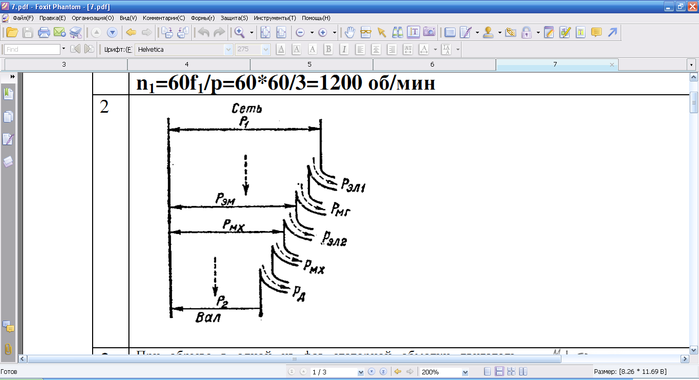Go to last page in status bar

[x=383, y=372]
